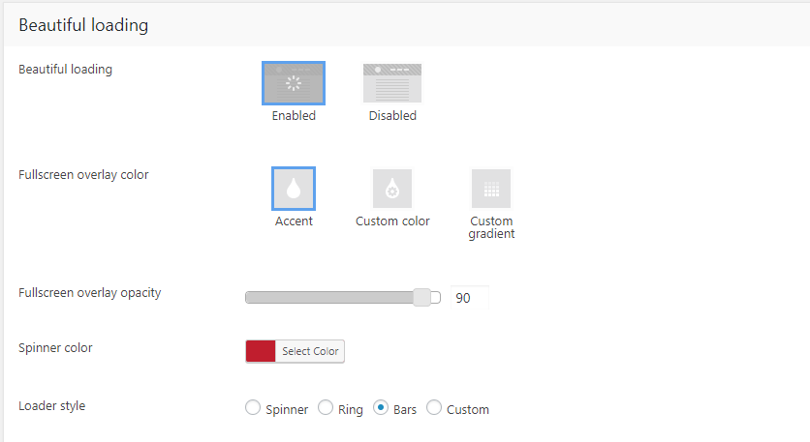Image resolution: width=810 pixels, height=442 pixels.
Task: Click the overlay opacity slider handle
Action: pyautogui.click(x=421, y=298)
